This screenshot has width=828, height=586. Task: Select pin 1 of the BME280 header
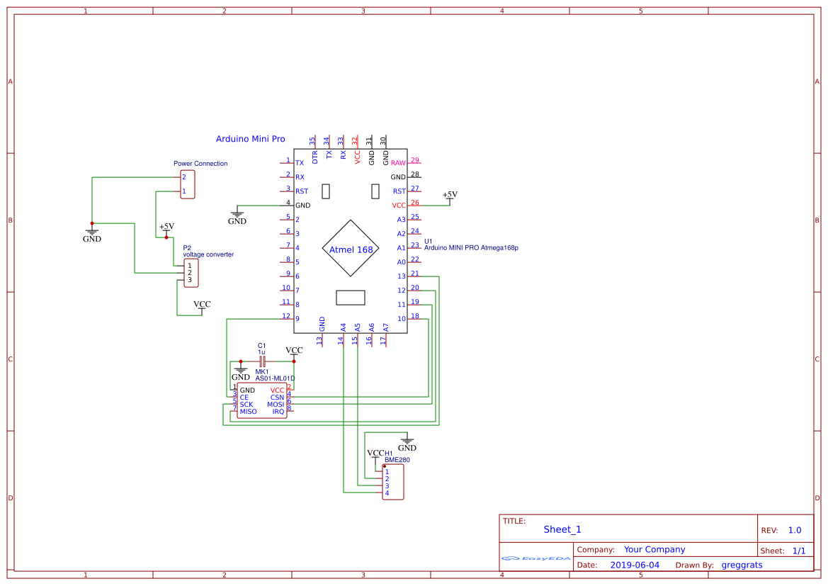pyautogui.click(x=387, y=472)
